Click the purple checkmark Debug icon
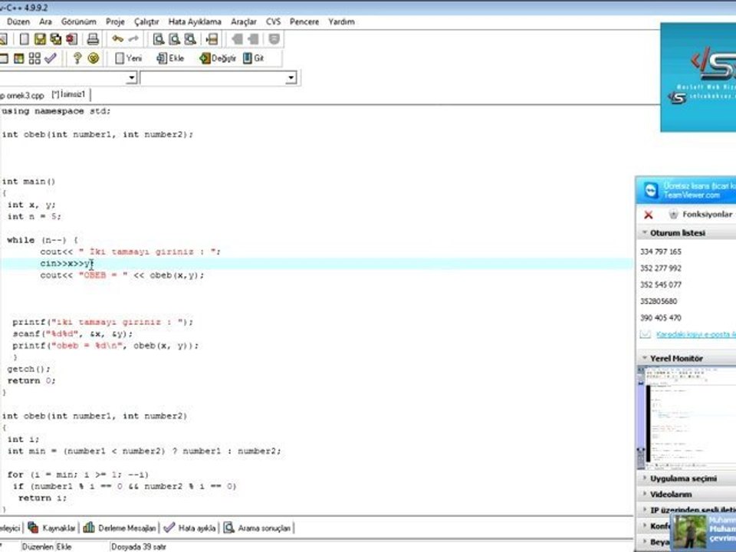 point(51,58)
